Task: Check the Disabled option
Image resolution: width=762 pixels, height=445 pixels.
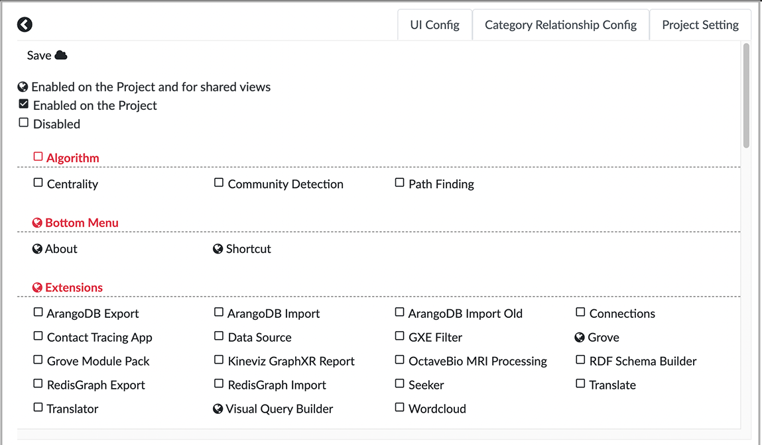Action: click(x=23, y=122)
